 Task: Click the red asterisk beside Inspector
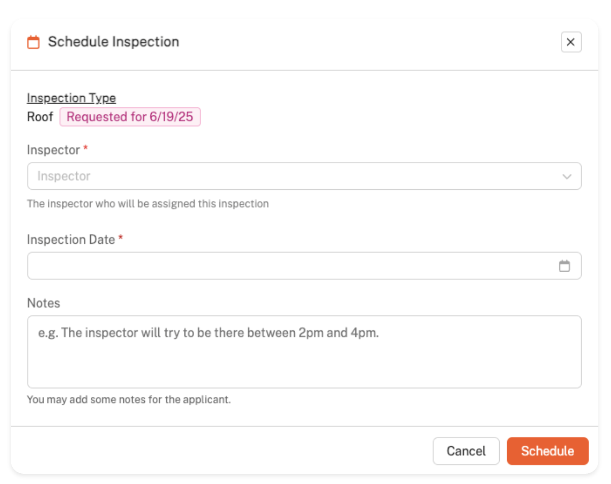[x=86, y=148]
